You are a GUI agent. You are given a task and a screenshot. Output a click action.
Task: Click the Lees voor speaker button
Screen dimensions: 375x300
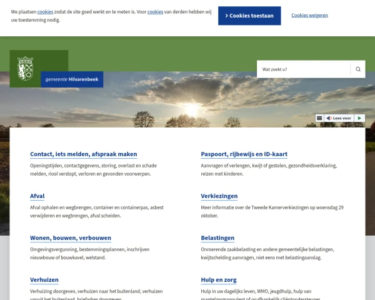[x=339, y=118]
